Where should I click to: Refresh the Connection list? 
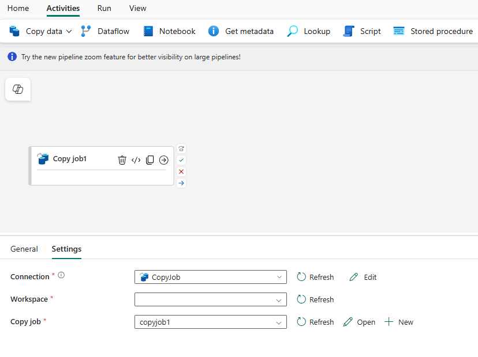coord(315,277)
